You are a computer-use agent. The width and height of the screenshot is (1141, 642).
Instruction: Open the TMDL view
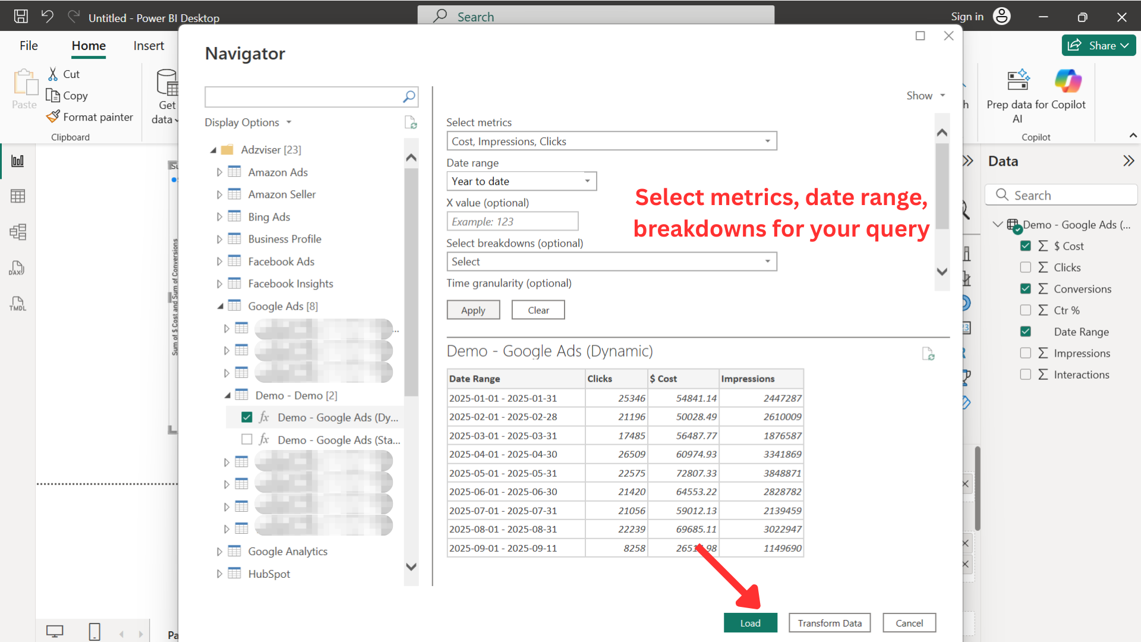pos(18,304)
